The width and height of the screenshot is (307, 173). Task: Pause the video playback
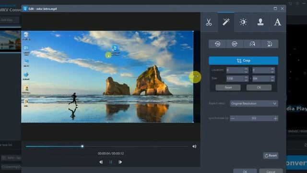pos(111,162)
